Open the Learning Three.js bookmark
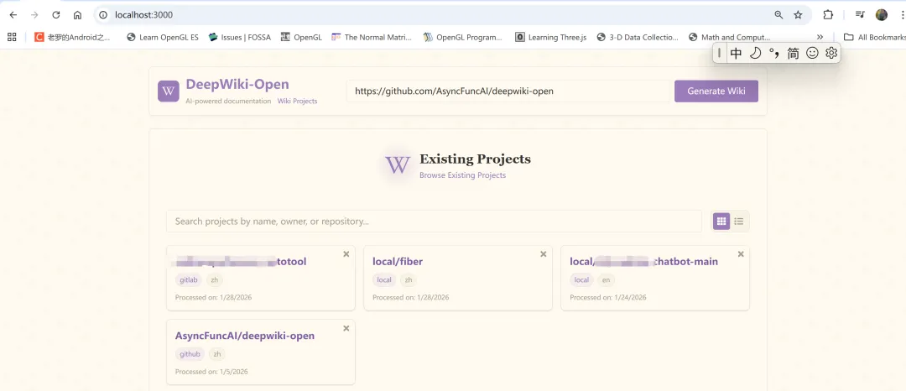Image resolution: width=906 pixels, height=391 pixels. pyautogui.click(x=550, y=37)
